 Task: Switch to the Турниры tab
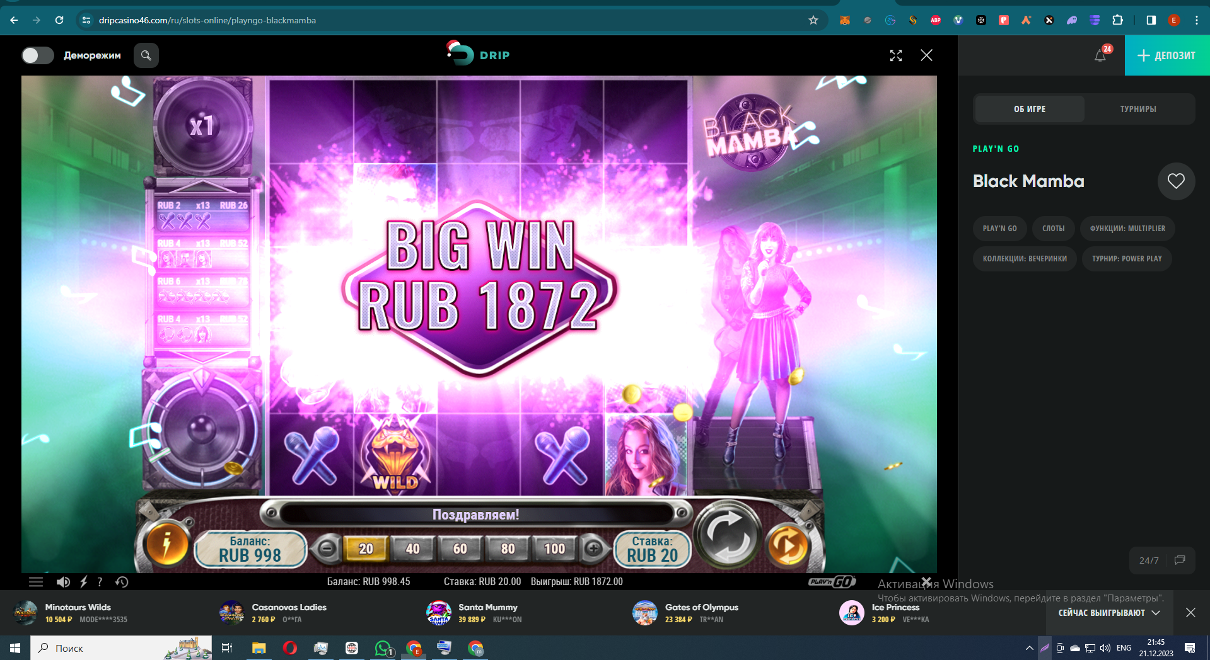pyautogui.click(x=1138, y=109)
